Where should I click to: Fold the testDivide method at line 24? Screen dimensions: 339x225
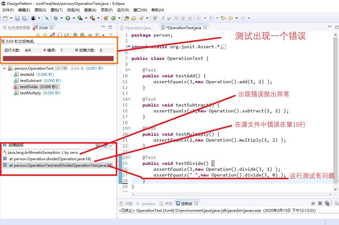(129, 157)
